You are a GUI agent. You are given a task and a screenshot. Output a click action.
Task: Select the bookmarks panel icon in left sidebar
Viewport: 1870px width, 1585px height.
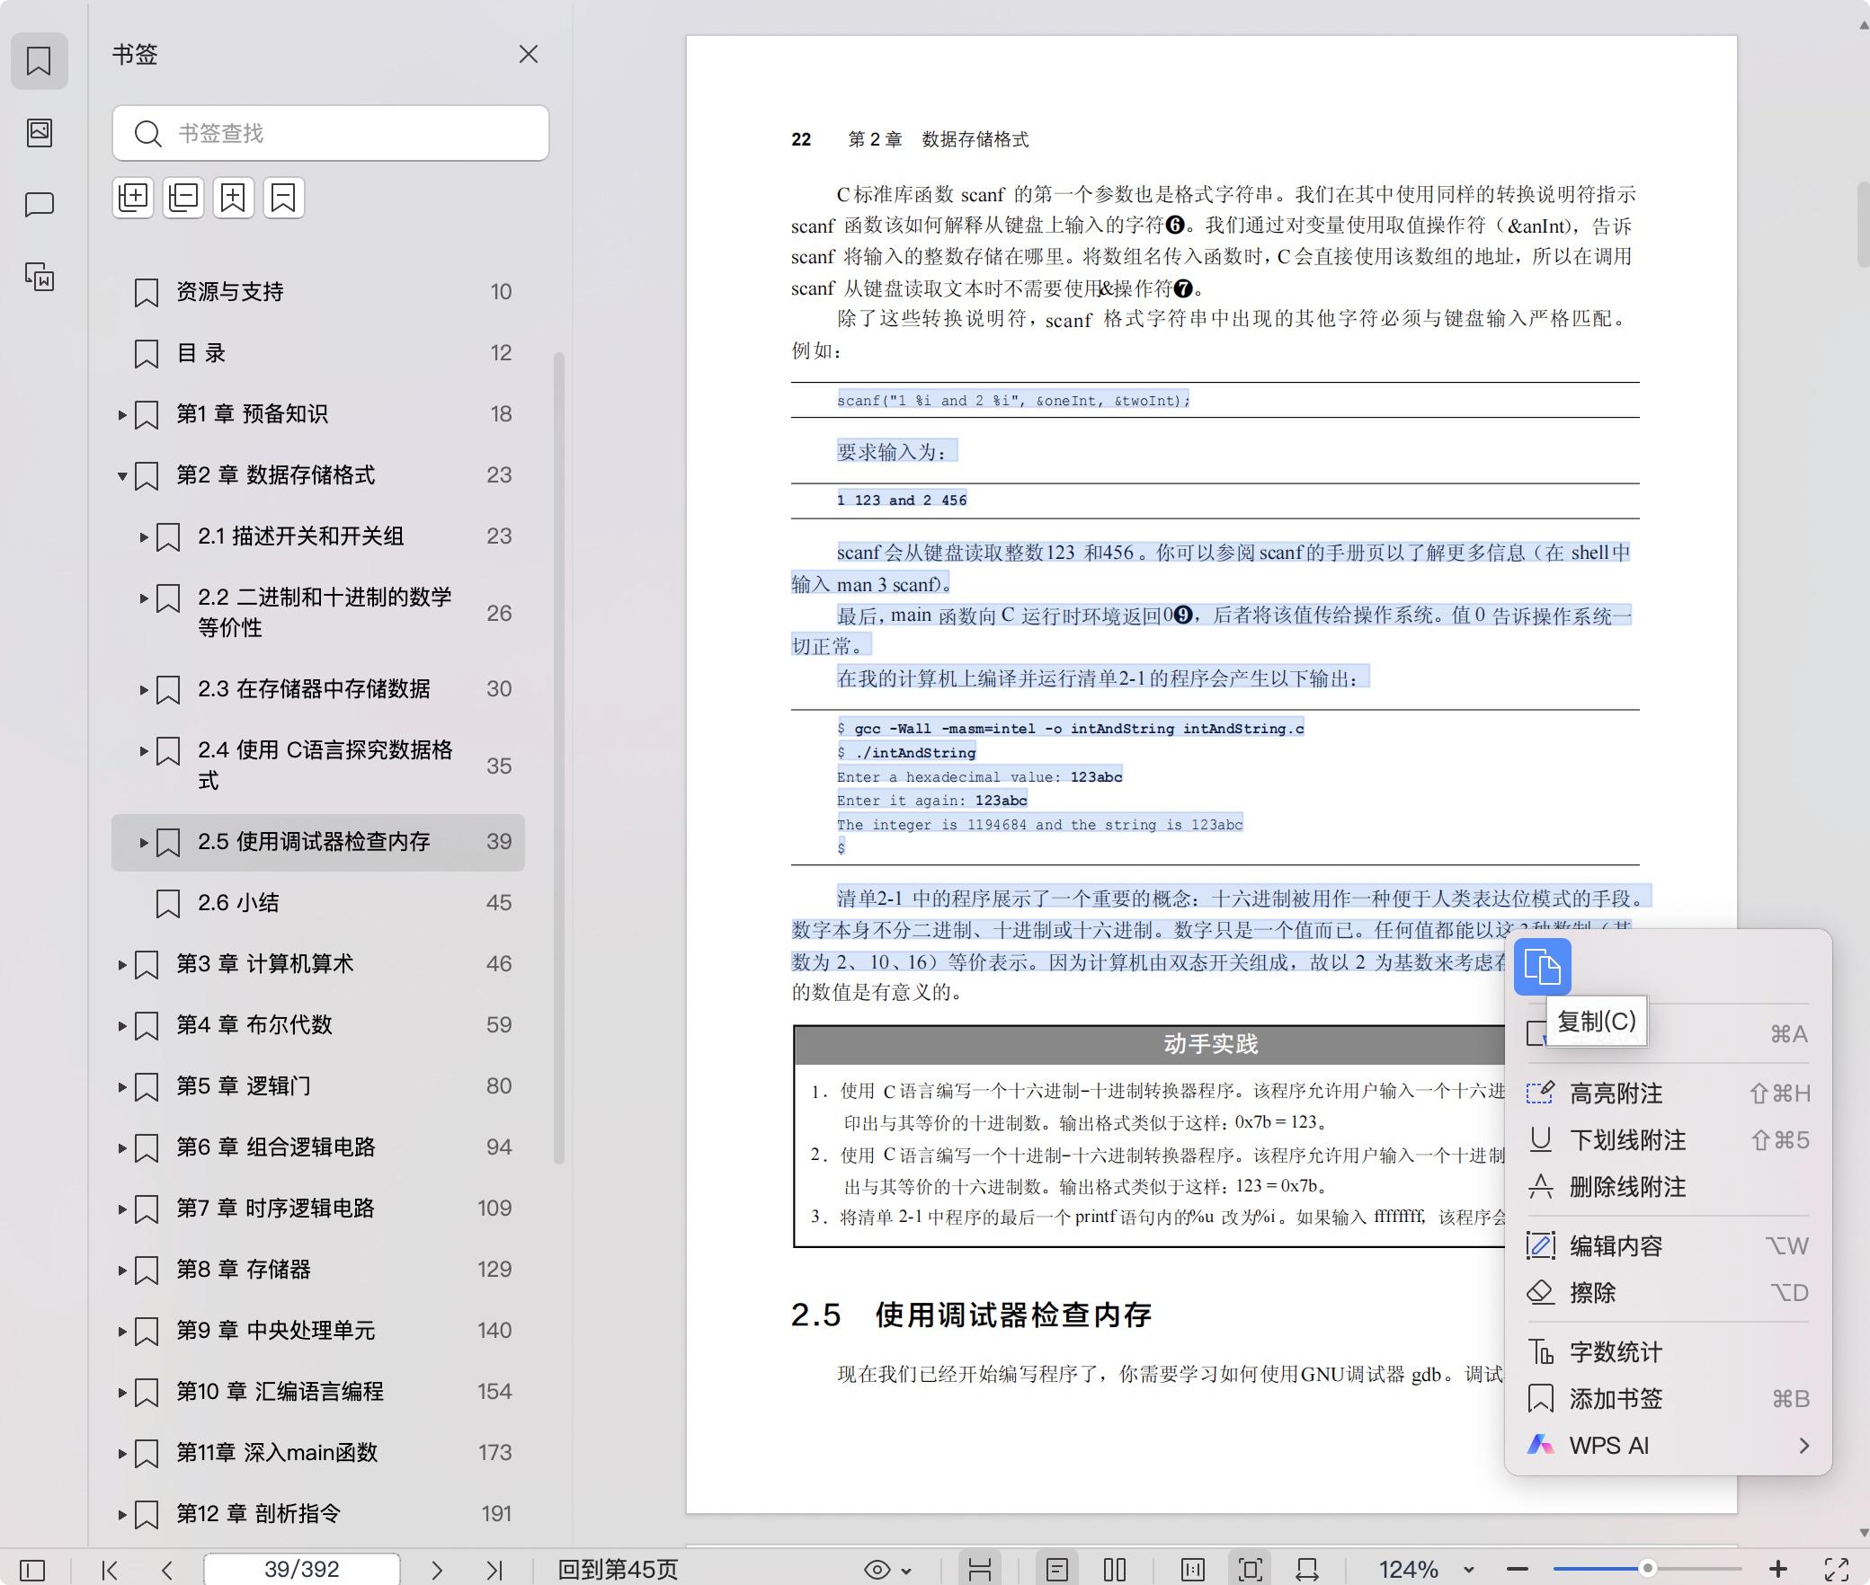(x=40, y=61)
